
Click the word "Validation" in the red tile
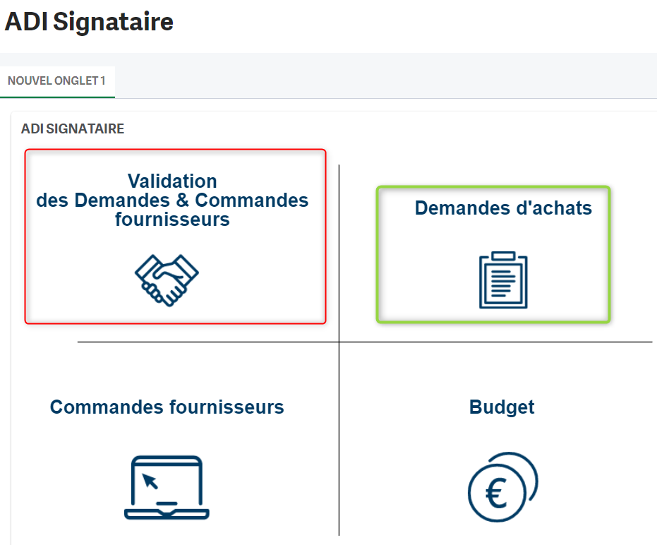click(x=172, y=181)
